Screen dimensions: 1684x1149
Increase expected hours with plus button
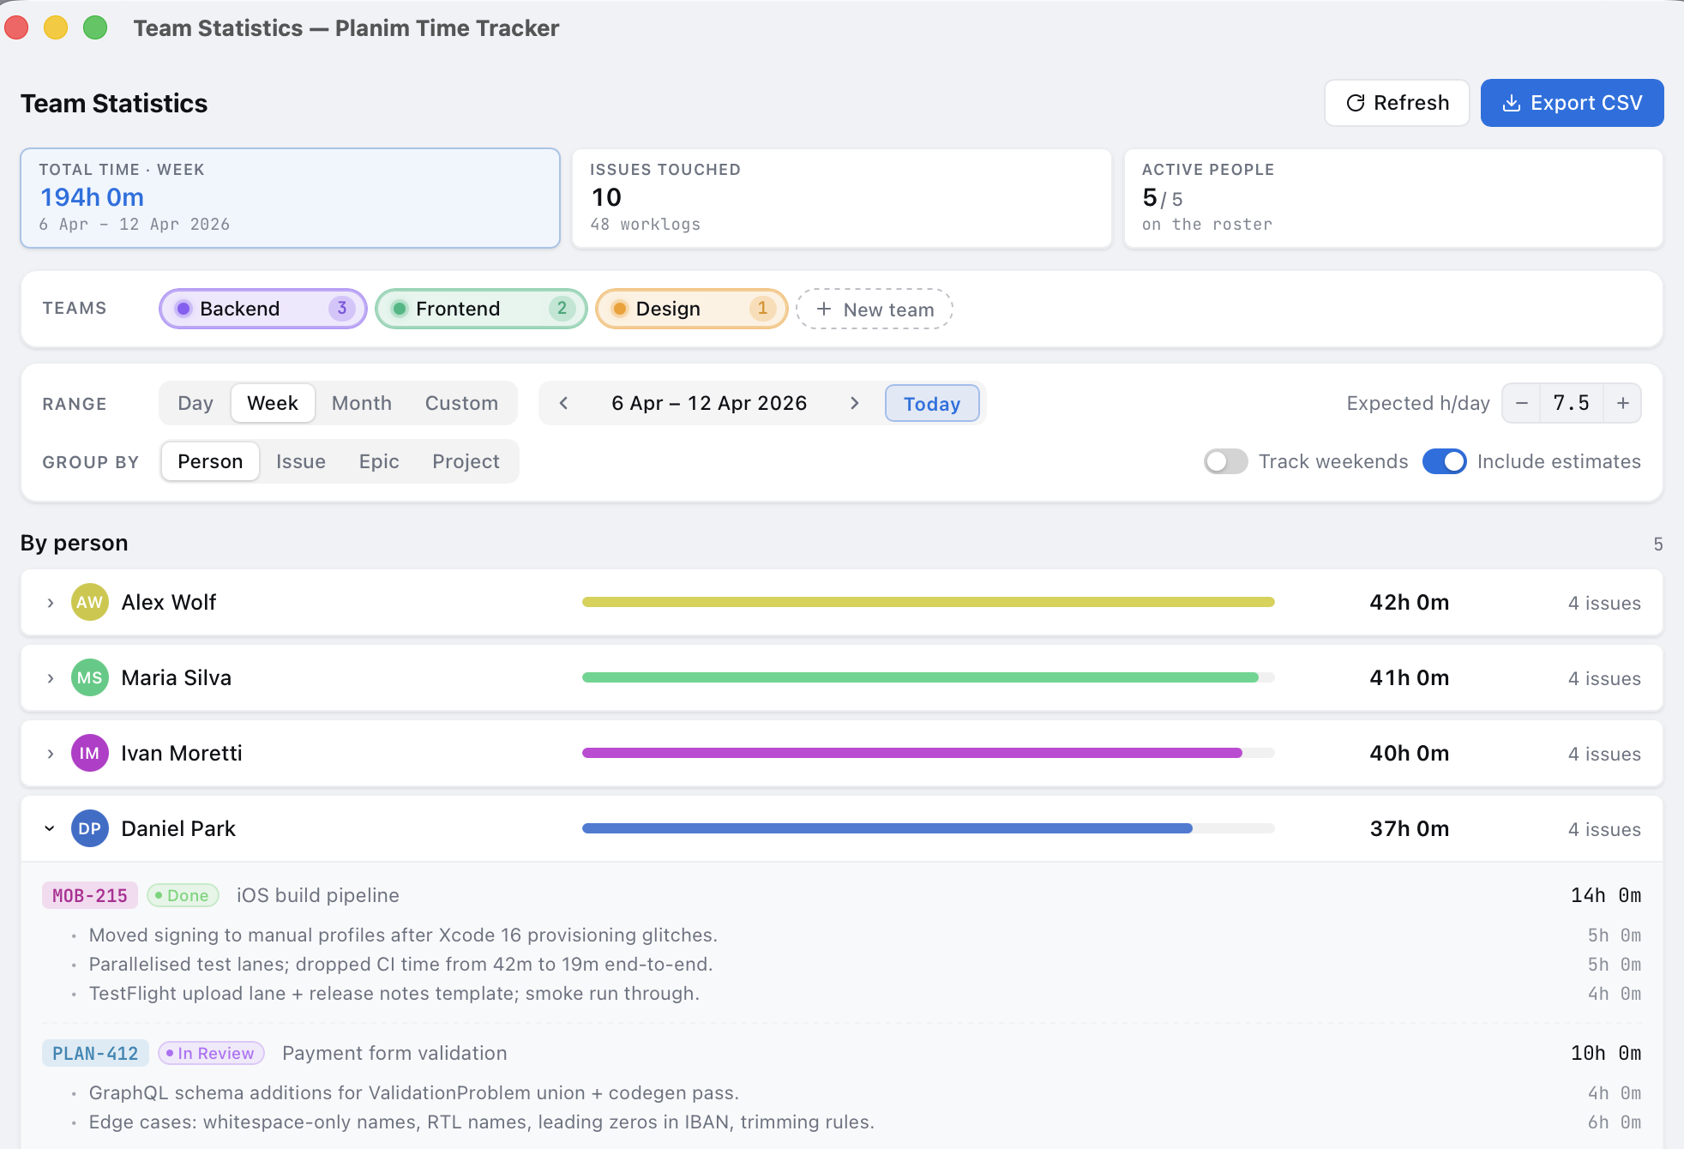coord(1622,403)
